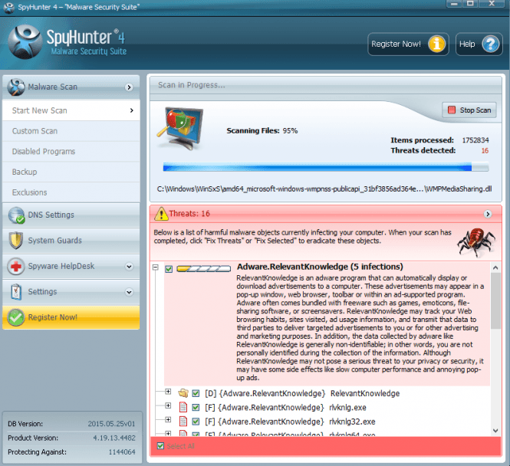
Task: Click the scan progress bar
Action: point(326,167)
